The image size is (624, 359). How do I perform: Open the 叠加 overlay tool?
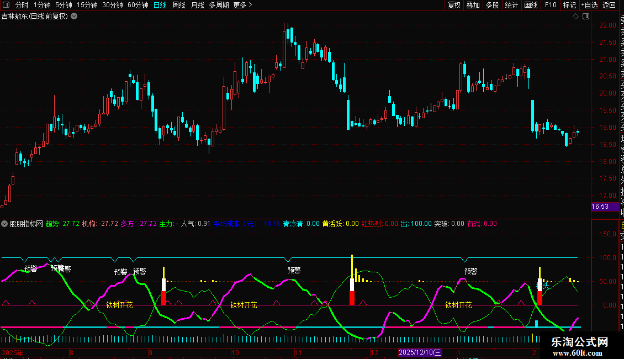473,5
